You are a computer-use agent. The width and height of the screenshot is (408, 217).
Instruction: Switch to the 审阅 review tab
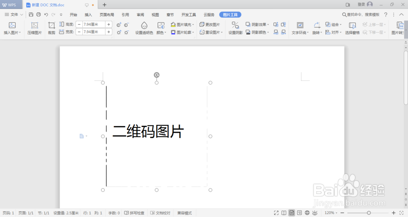coord(140,15)
